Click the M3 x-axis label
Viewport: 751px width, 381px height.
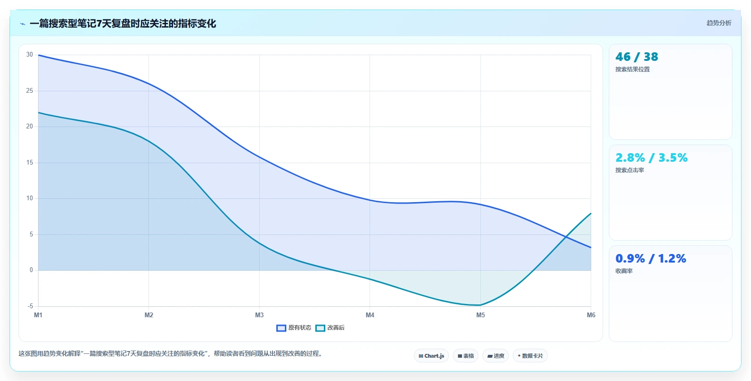click(259, 315)
